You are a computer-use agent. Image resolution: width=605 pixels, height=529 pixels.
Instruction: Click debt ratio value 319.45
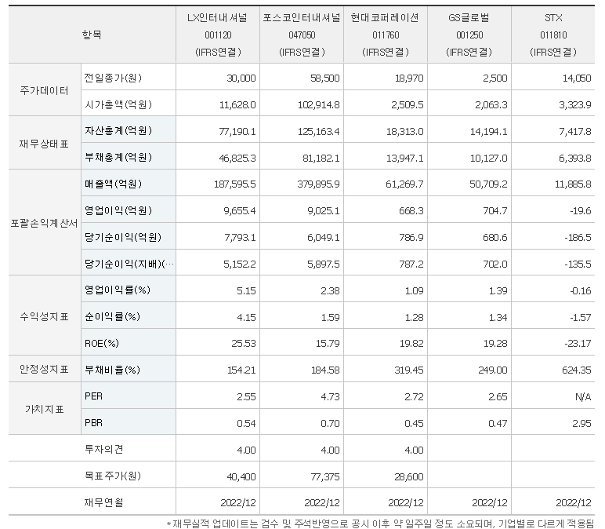[x=409, y=370]
